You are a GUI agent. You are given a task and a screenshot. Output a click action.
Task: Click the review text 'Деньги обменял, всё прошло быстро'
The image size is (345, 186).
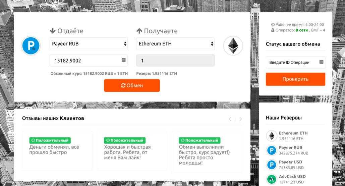(x=54, y=150)
